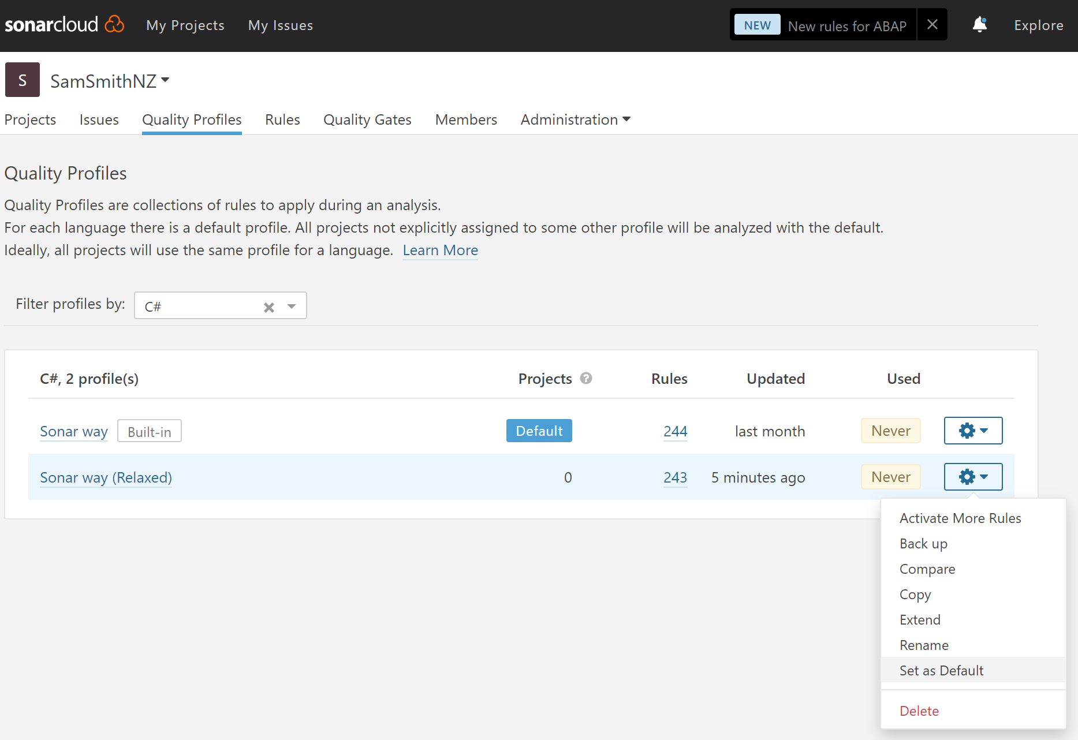Viewport: 1078px width, 740px height.
Task: Open the Sonar way (Relaxed) profile
Action: (x=106, y=477)
